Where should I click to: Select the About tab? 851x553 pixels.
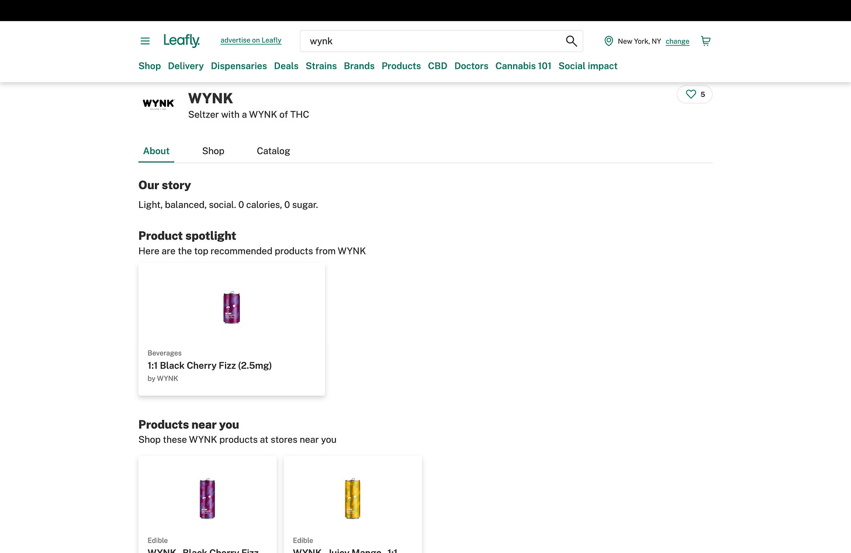pyautogui.click(x=156, y=151)
